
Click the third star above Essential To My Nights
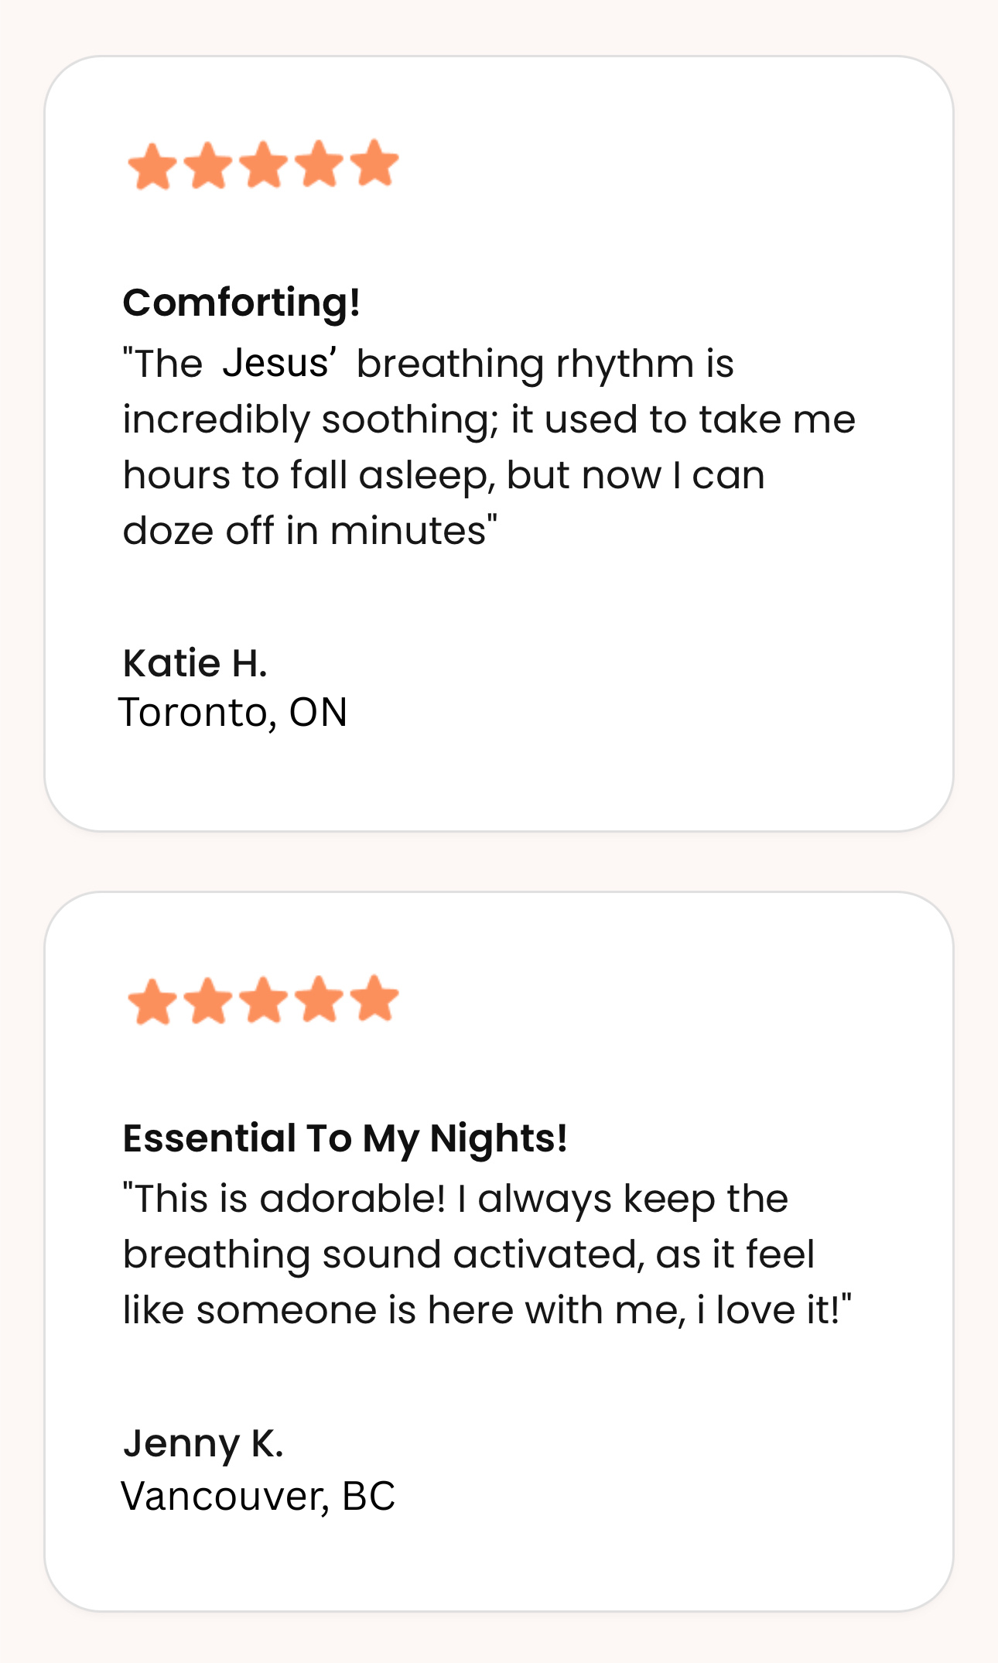coord(265,1001)
